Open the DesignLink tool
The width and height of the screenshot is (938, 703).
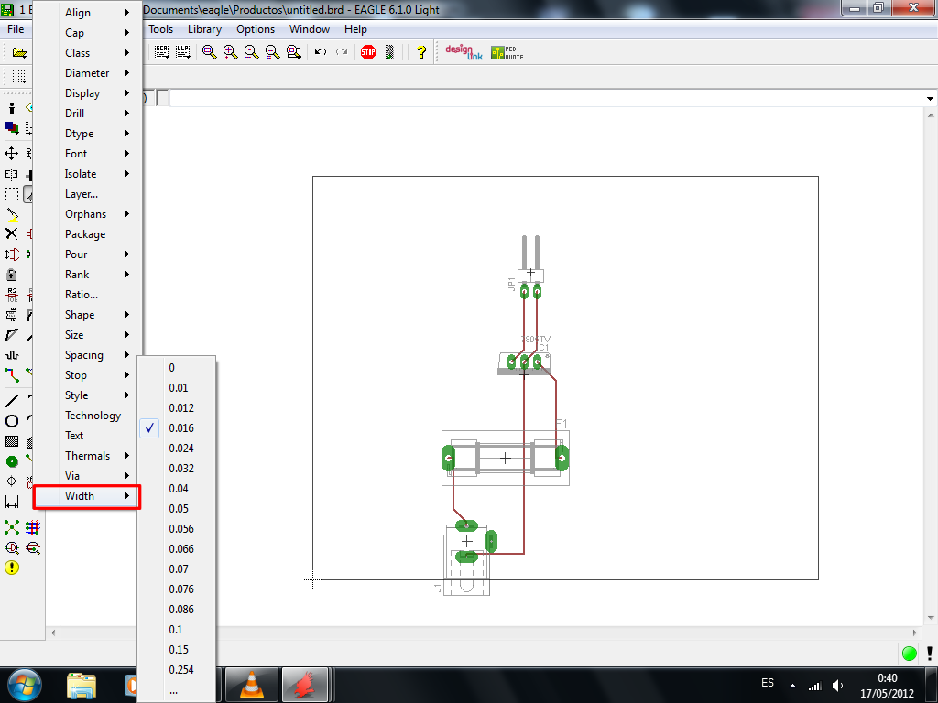(464, 52)
